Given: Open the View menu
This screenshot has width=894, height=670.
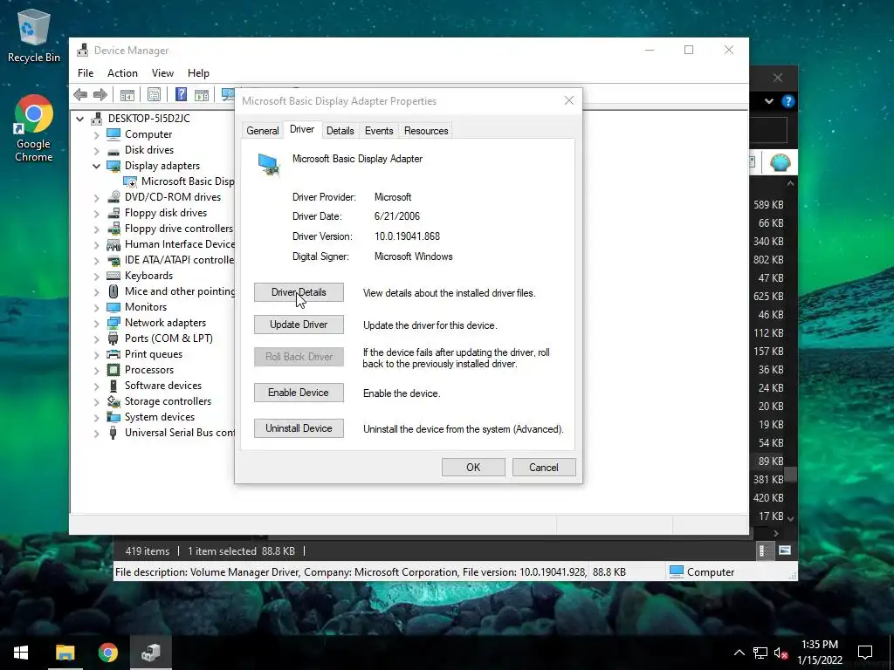Looking at the screenshot, I should pos(162,73).
